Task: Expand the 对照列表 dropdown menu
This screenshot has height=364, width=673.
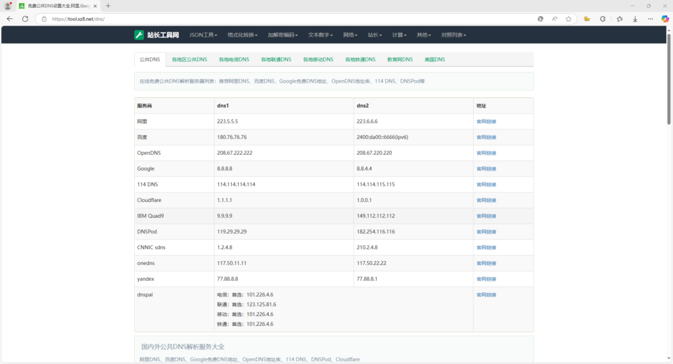Action: coord(453,35)
